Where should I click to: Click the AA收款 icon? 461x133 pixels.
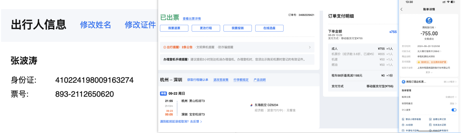(x=403, y=125)
